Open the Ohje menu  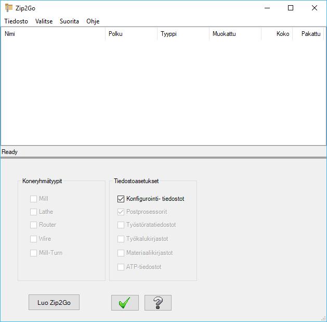pos(93,21)
